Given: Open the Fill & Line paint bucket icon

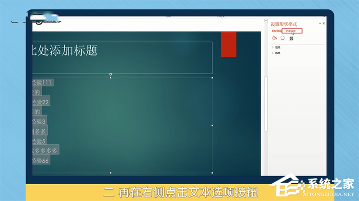Looking at the screenshot, I should (x=274, y=38).
